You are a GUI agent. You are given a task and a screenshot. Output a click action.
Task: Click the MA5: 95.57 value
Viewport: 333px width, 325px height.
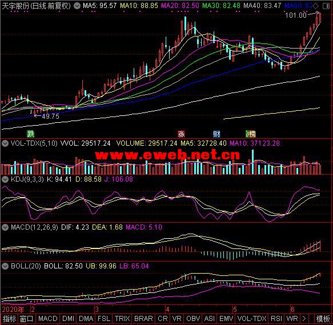pos(99,6)
